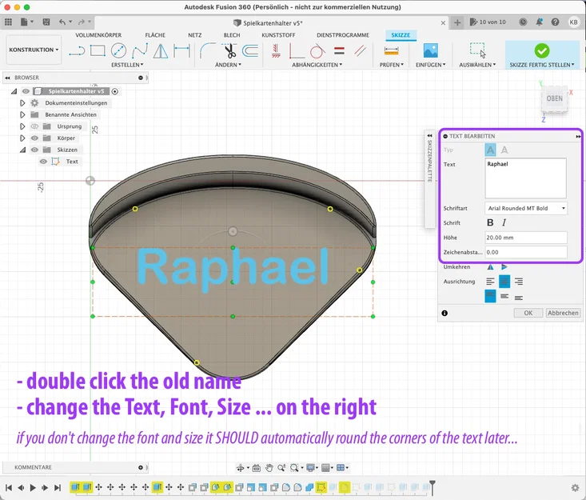Open the notifications bell
Image resolution: width=586 pixels, height=500 pixels.
click(x=539, y=22)
